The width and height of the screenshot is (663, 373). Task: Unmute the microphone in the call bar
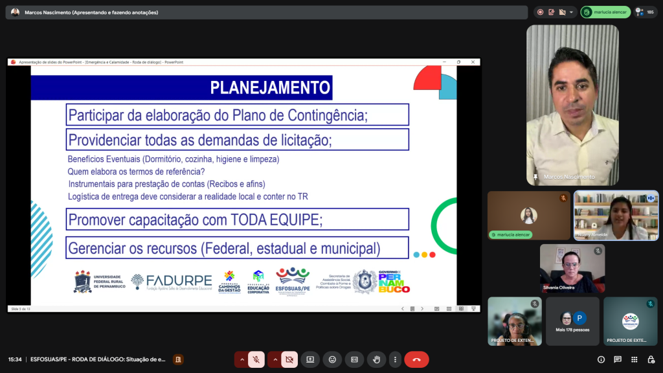(256, 359)
